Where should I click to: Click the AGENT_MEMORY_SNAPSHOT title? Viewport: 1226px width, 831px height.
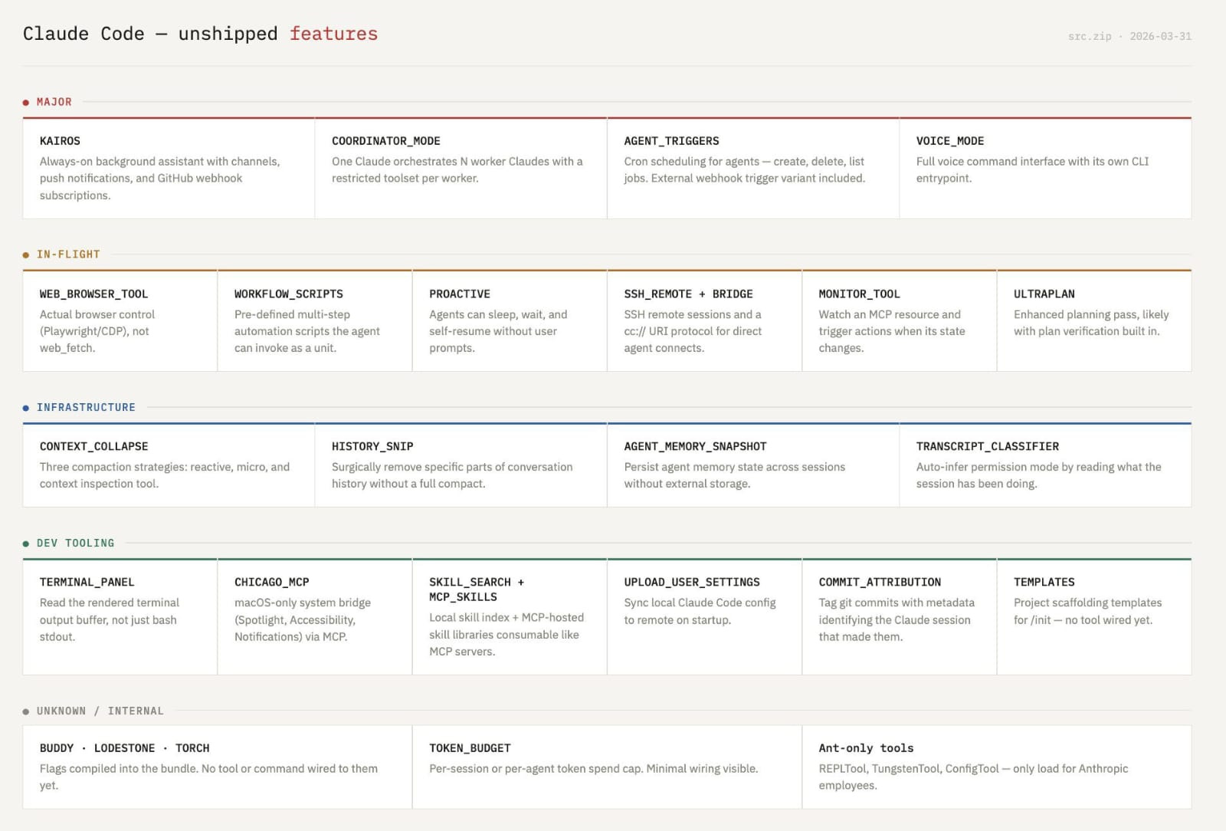point(695,446)
